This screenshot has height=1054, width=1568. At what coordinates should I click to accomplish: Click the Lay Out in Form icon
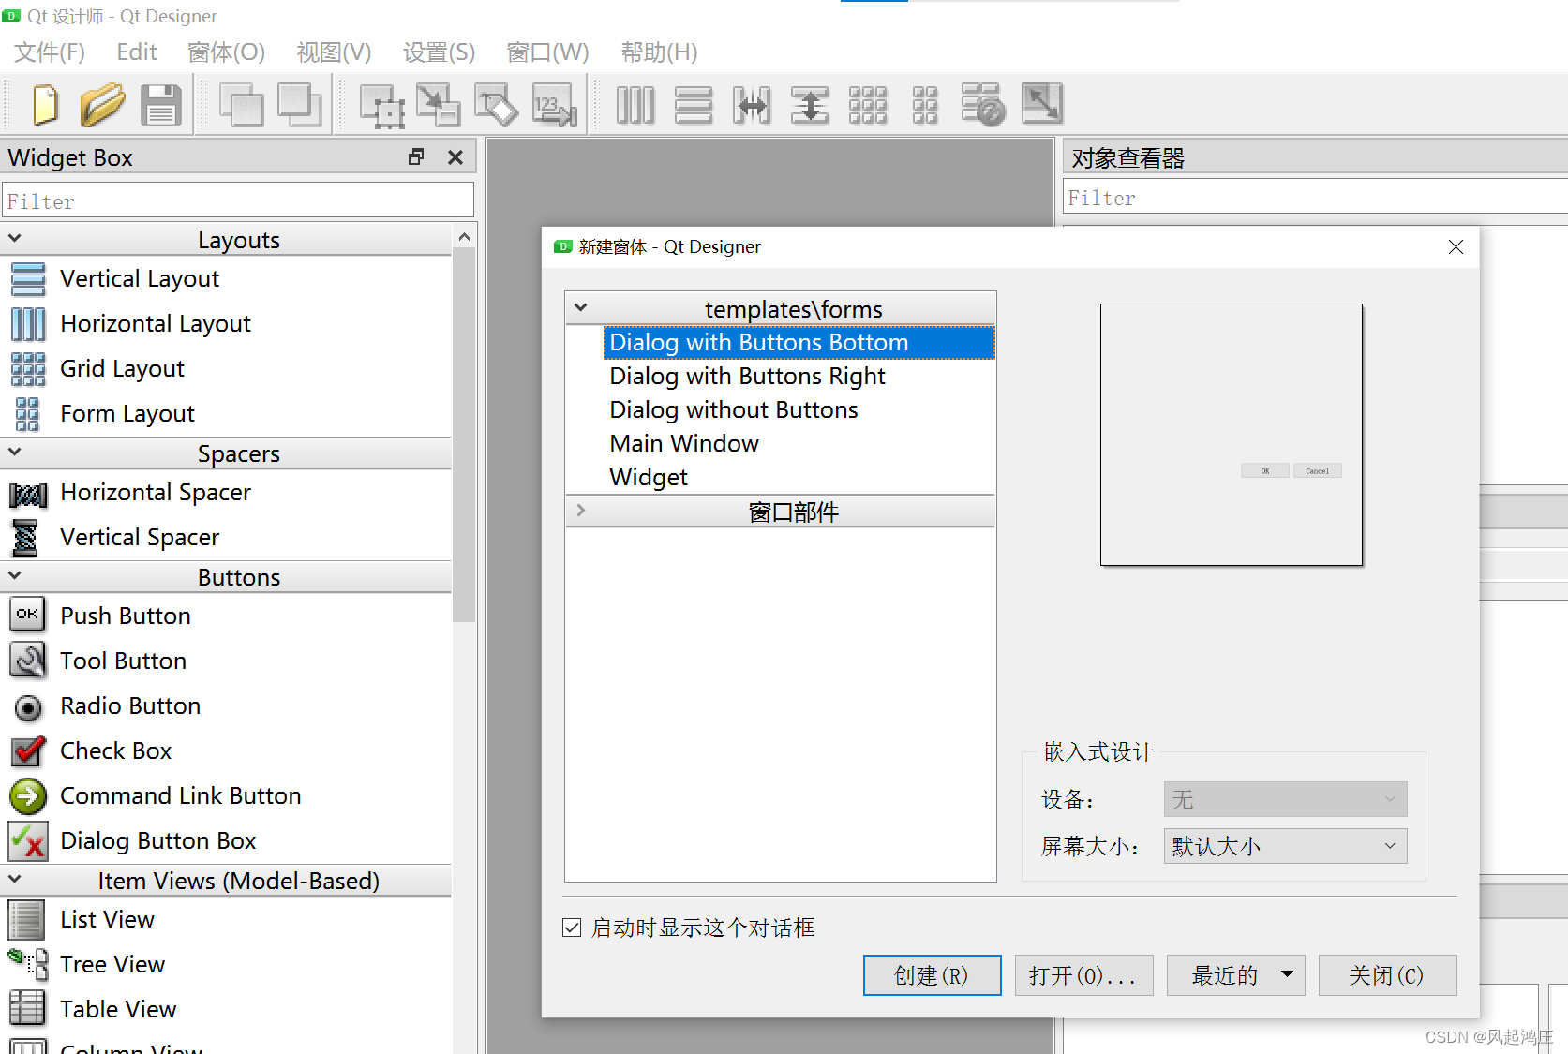925,104
